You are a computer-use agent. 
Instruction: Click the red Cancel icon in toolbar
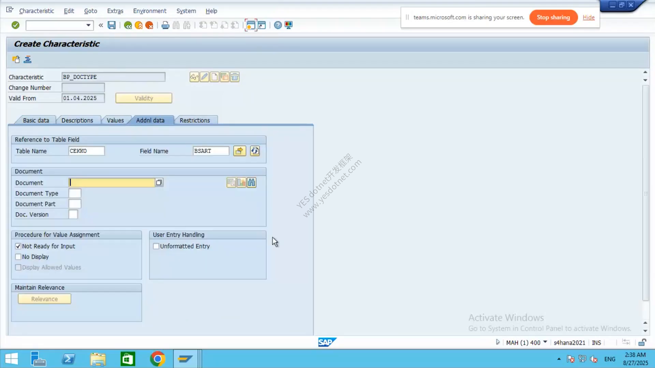pos(149,25)
